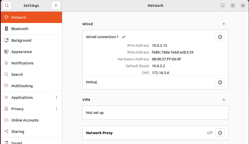Viewport: 249px width, 144px height.
Task: Expand the Applications submenu chevron
Action: [56, 97]
